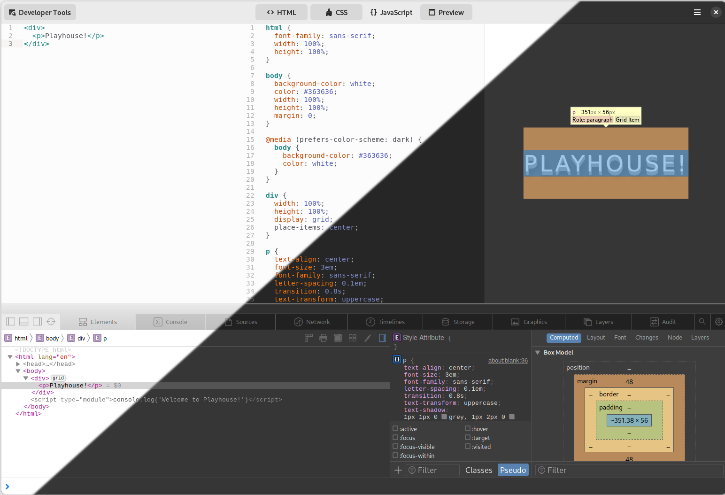Collapse the Box Model section
The image size is (725, 495).
538,353
